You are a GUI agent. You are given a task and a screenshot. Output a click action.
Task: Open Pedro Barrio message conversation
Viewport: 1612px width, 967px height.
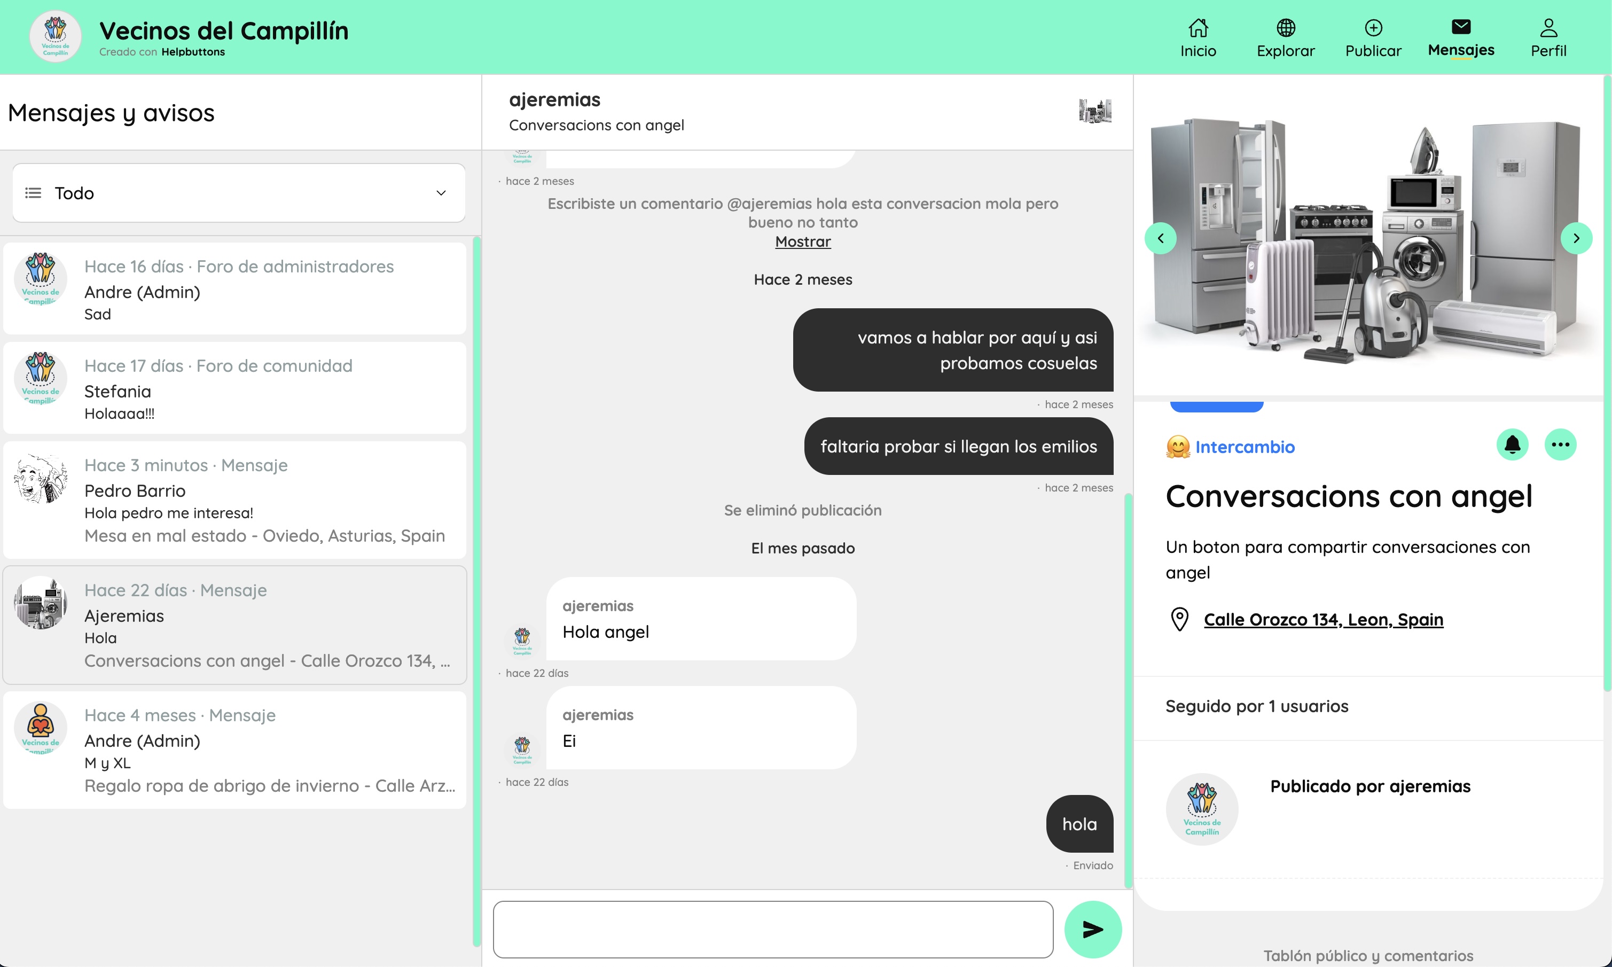[234, 500]
